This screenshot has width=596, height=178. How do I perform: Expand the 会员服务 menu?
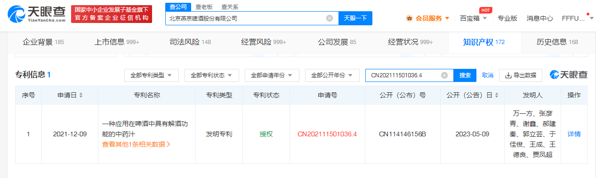click(447, 19)
